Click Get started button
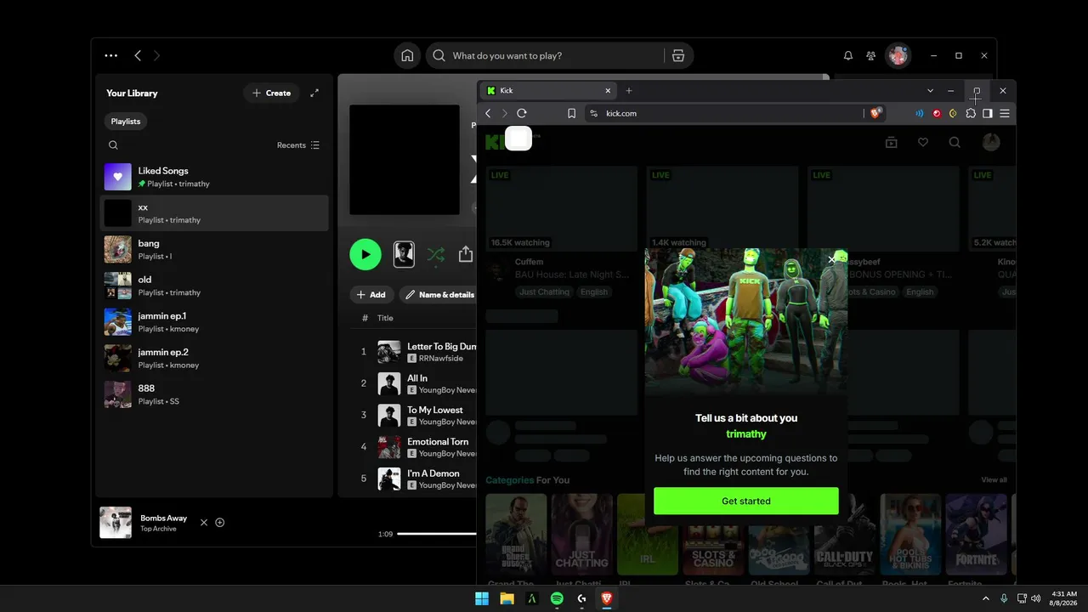The width and height of the screenshot is (1088, 612). pyautogui.click(x=746, y=501)
